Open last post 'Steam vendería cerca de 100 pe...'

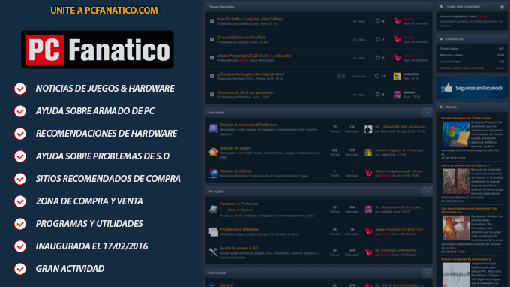pos(400,171)
